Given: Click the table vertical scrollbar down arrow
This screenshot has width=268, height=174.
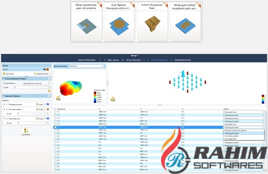Looking at the screenshot, I should tap(266, 170).
